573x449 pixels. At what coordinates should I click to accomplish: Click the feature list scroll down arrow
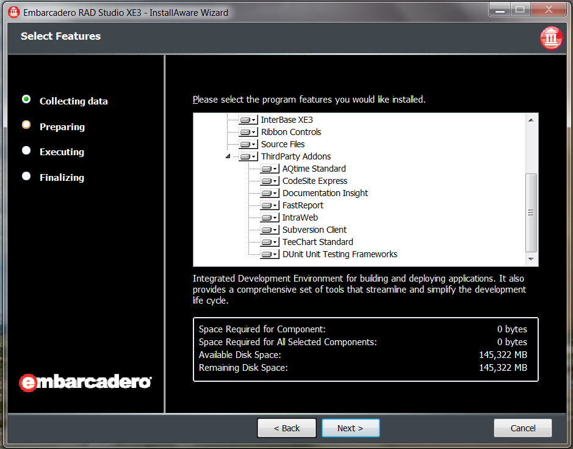tap(531, 259)
